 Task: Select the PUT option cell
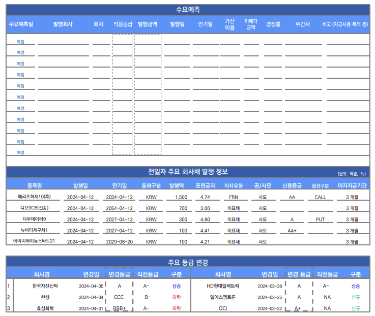tap(320, 219)
